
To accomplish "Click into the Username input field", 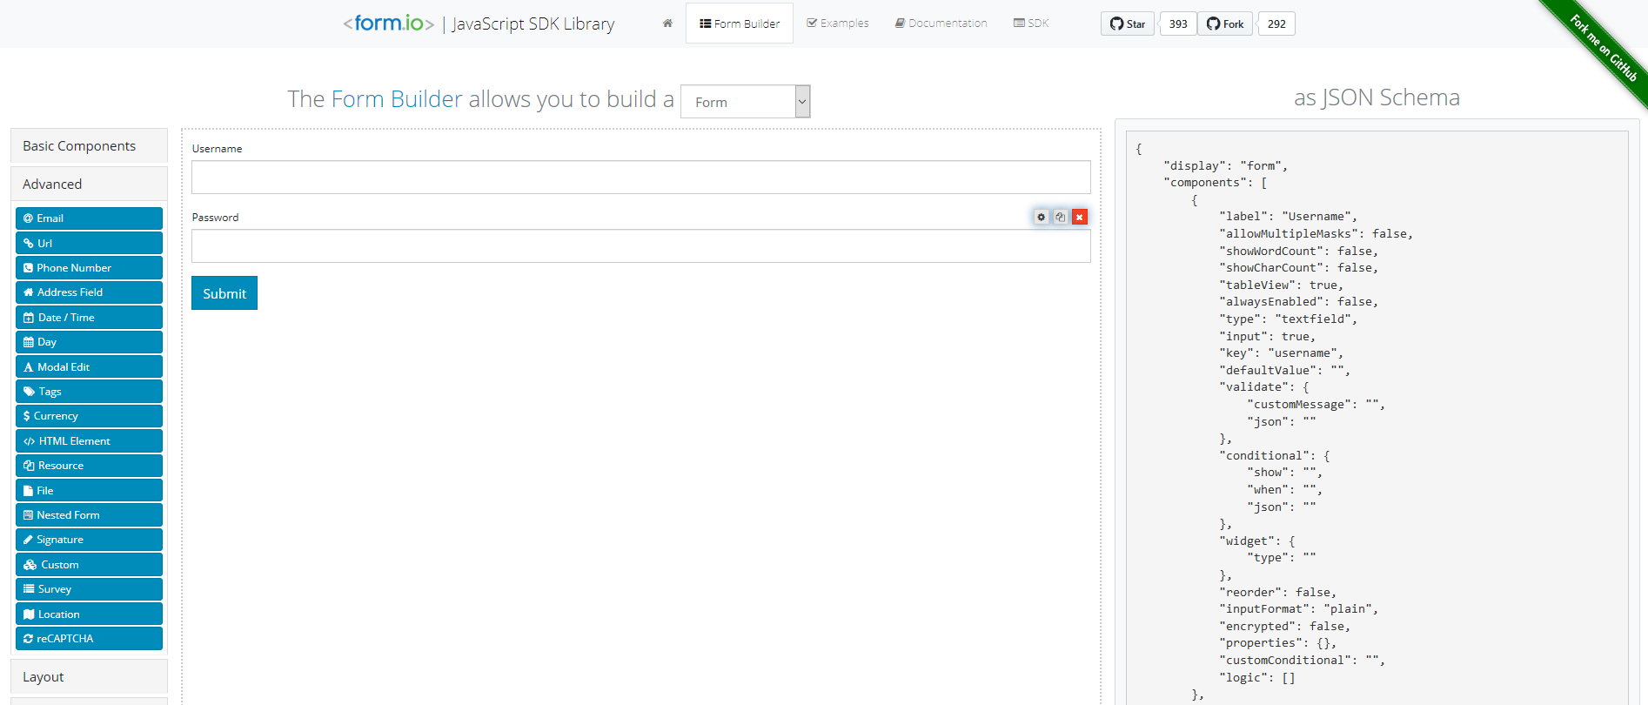I will 641,178.
